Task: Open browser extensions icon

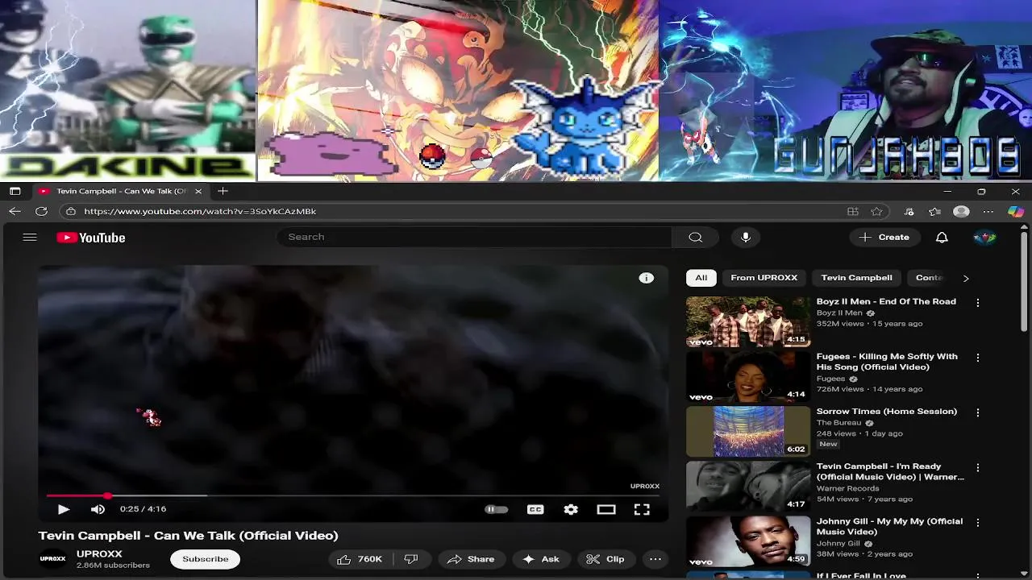Action: [x=909, y=212]
